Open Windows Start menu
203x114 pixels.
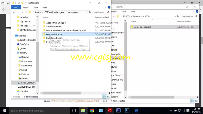(x=4, y=110)
